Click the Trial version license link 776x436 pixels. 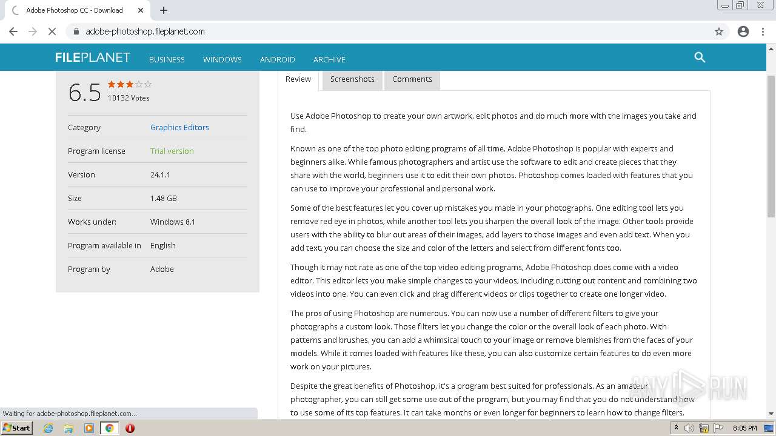click(172, 151)
